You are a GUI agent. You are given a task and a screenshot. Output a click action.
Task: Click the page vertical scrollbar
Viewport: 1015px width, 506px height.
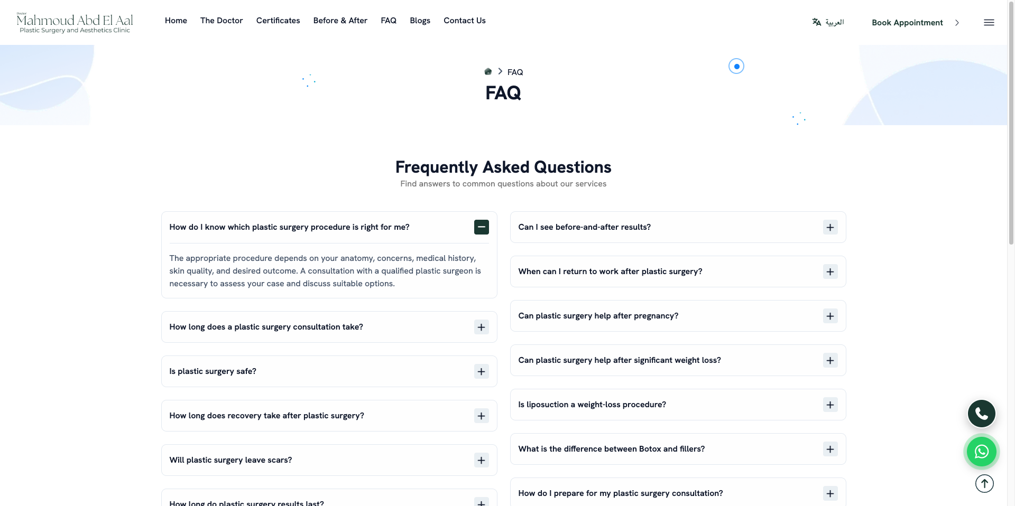[x=1011, y=121]
